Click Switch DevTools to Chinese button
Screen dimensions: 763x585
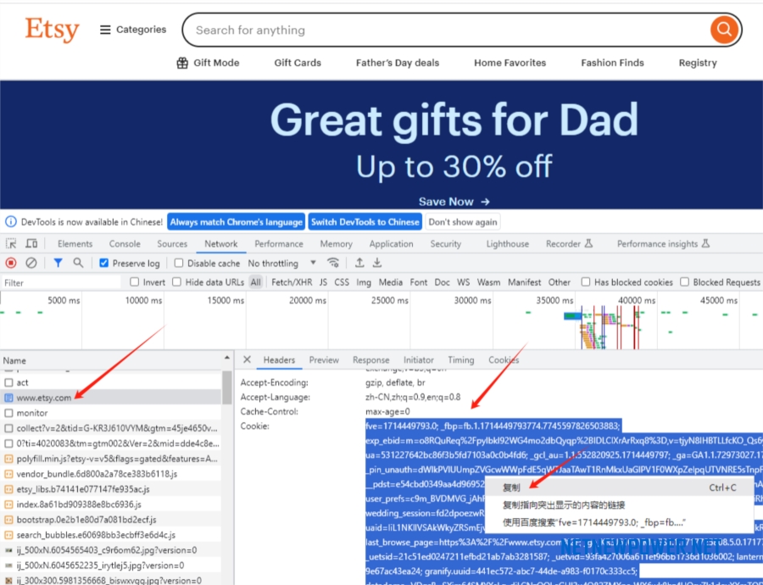point(365,222)
